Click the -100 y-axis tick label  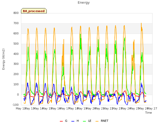pos(15,105)
